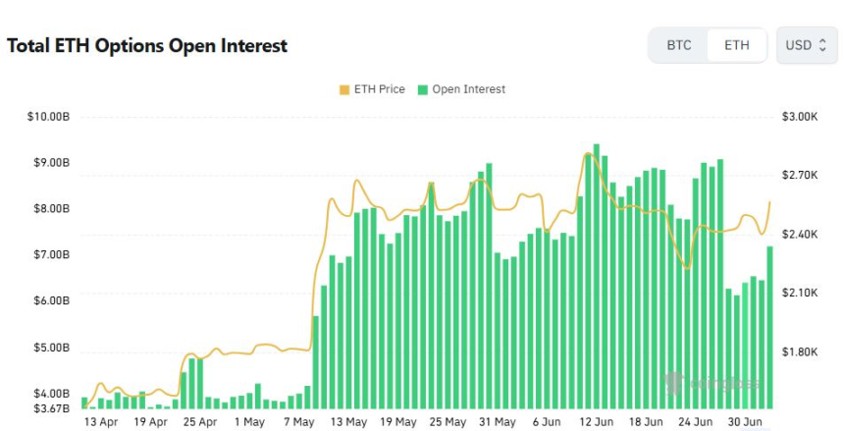Viewport: 844px width, 431px height.
Task: Select the ETH tab
Action: coord(737,45)
